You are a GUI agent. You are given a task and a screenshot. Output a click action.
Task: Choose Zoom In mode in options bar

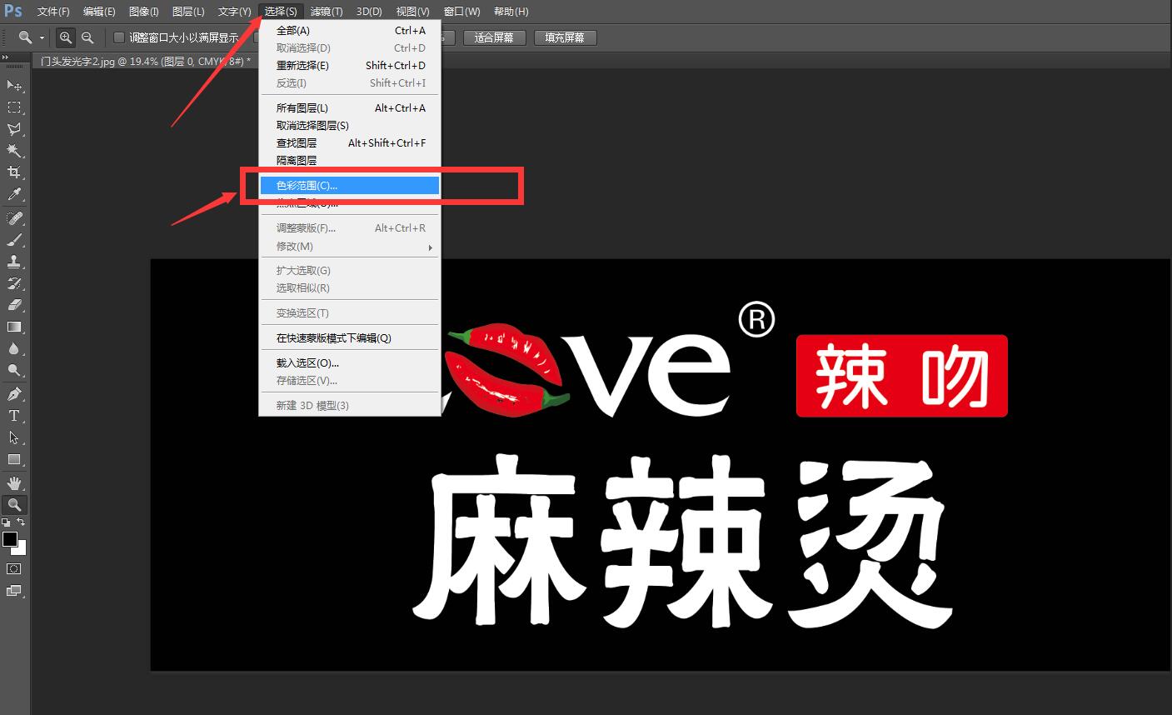tap(65, 37)
